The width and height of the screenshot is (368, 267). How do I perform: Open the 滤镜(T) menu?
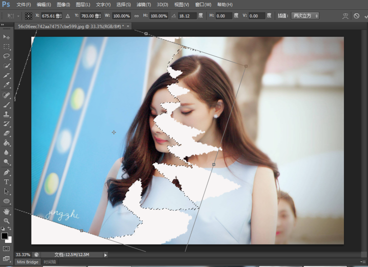[143, 4]
